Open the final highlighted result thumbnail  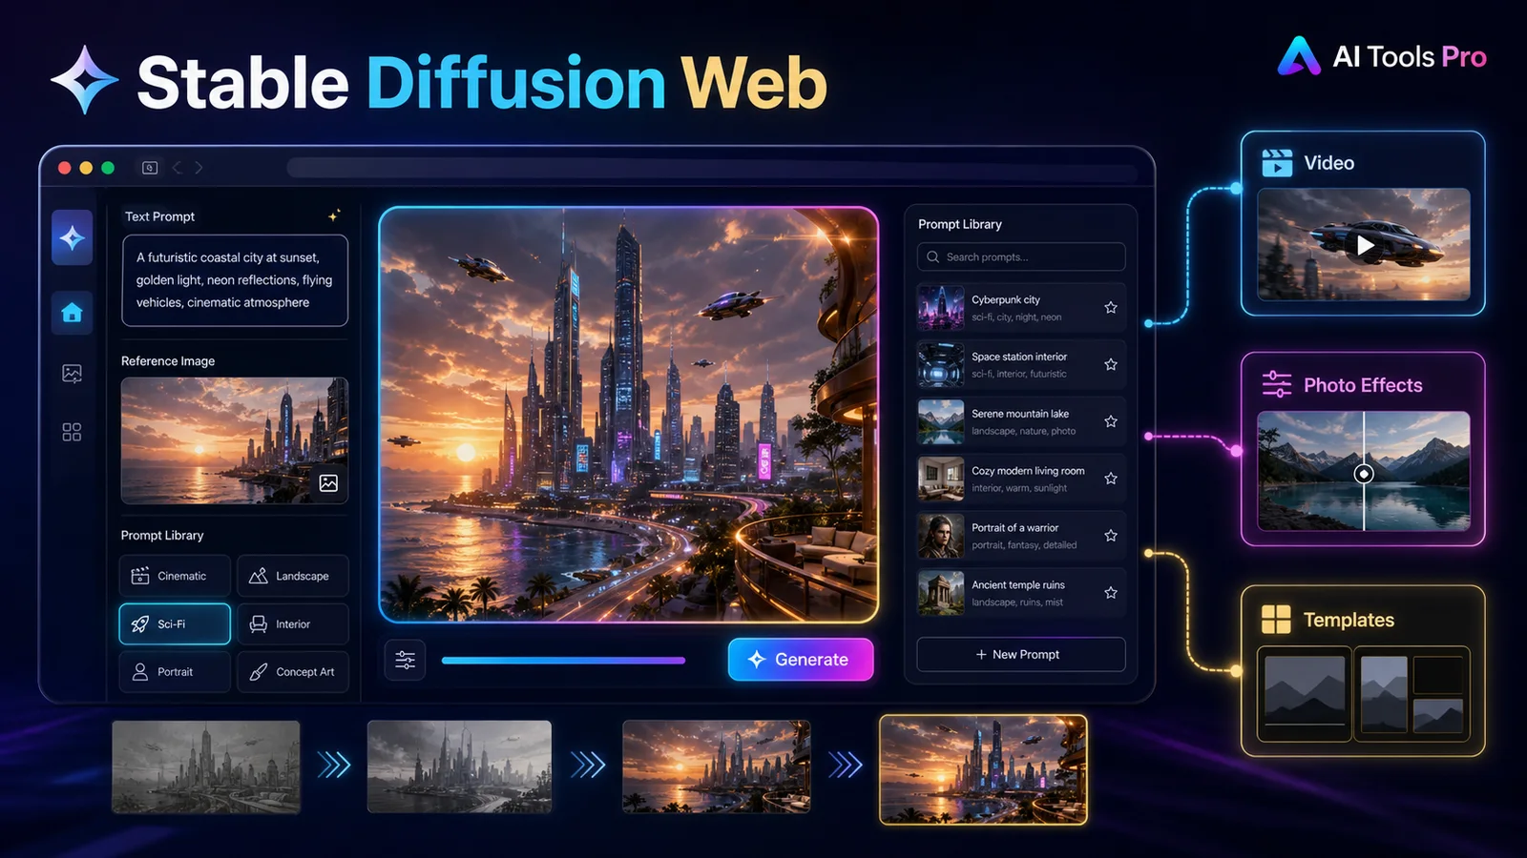point(983,769)
